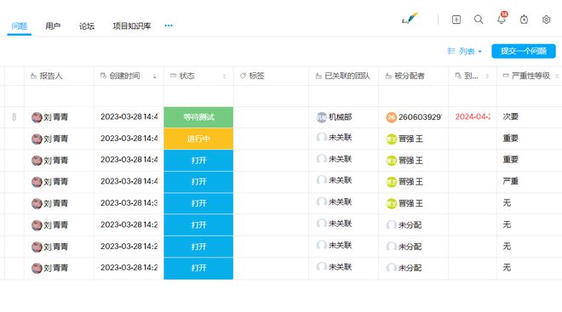The image size is (562, 312).
Task: Click 机械部 team avatar icon
Action: 322,117
